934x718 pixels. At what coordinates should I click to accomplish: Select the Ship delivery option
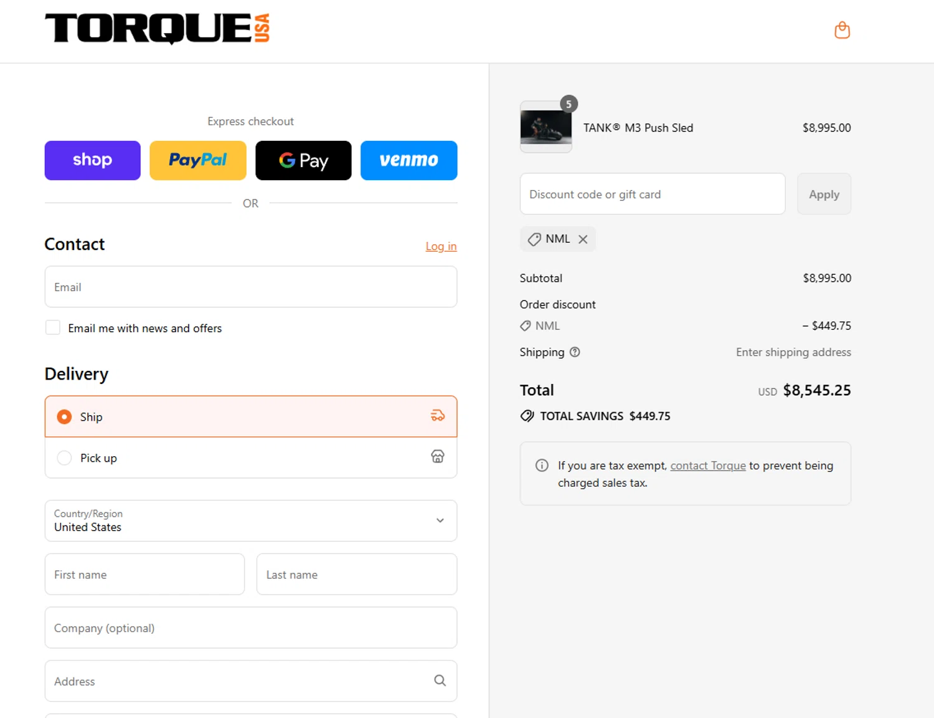(251, 416)
